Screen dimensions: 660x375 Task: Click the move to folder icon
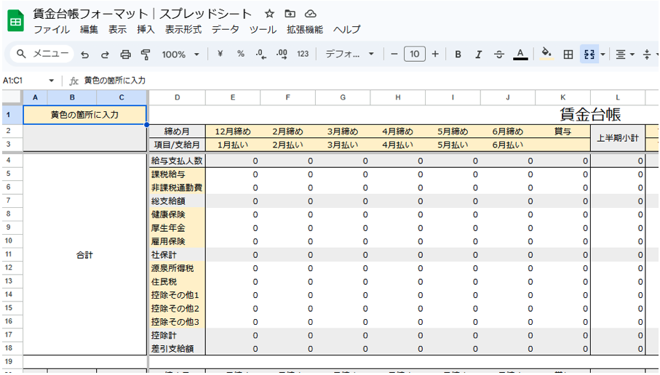pos(290,14)
